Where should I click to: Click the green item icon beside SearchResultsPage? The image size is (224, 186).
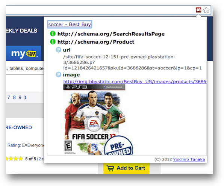tap(53, 34)
